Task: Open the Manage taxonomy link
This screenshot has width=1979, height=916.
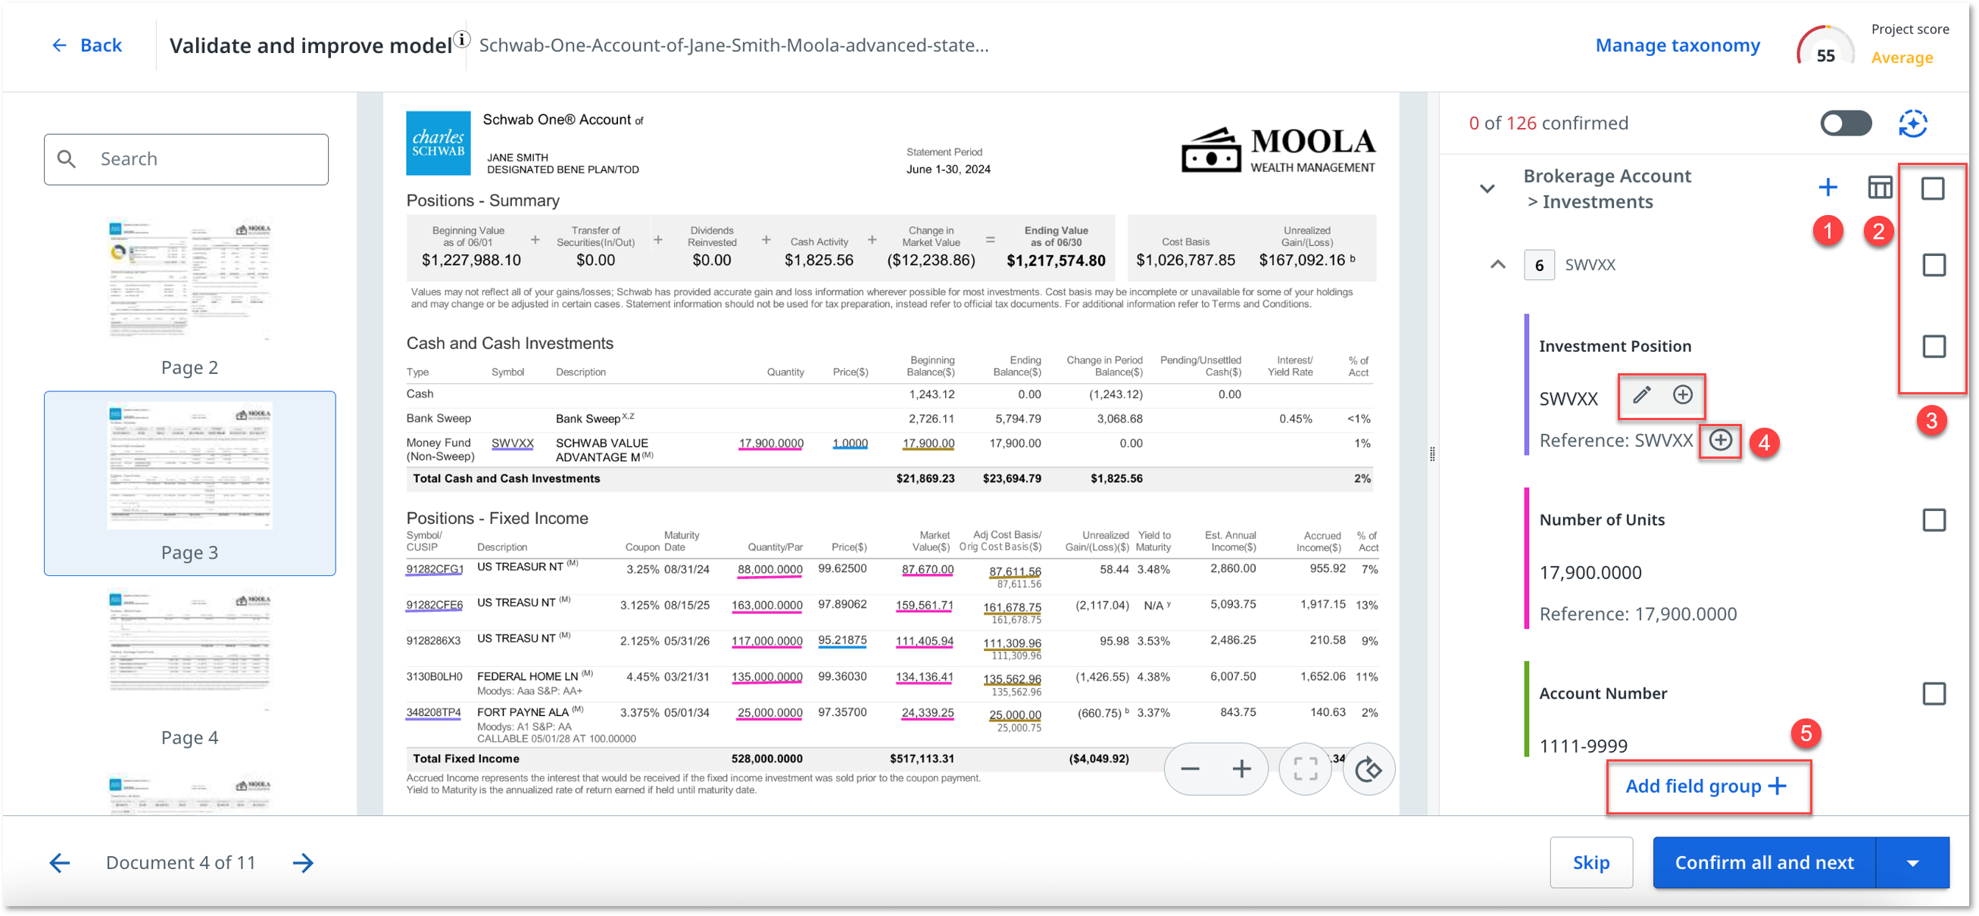Action: click(x=1677, y=46)
